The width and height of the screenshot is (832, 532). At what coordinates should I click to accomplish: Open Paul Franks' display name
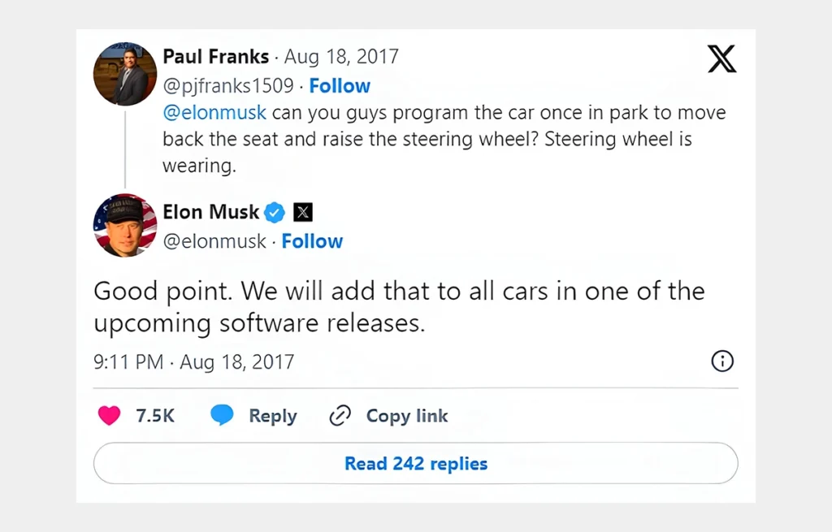(216, 56)
